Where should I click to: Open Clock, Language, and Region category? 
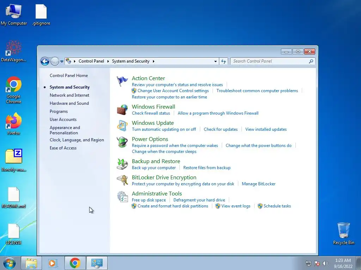tap(77, 140)
